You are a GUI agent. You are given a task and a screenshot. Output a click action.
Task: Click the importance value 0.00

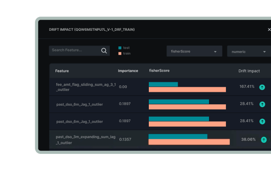click(x=123, y=87)
